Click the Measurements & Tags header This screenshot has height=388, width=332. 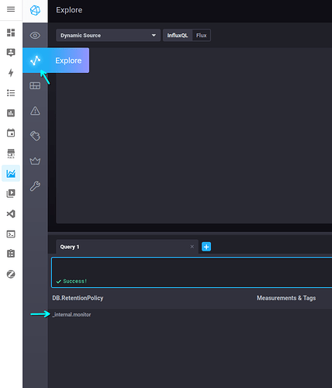tap(286, 298)
